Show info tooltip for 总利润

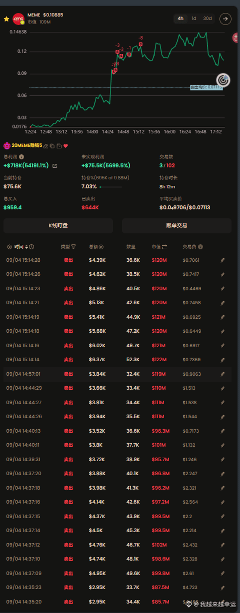21,157
